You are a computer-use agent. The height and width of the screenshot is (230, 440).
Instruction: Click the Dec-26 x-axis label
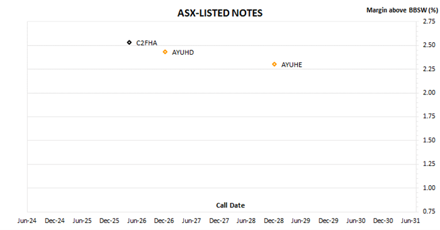164,221
